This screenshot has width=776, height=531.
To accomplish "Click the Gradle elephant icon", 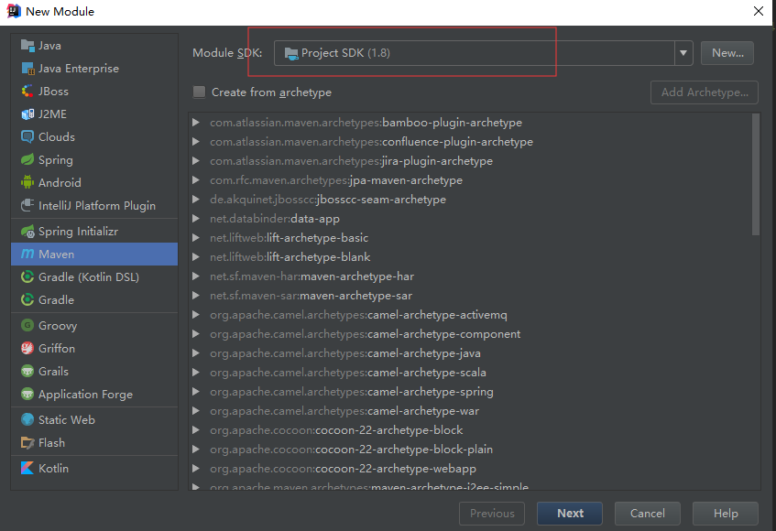I will tap(27, 300).
